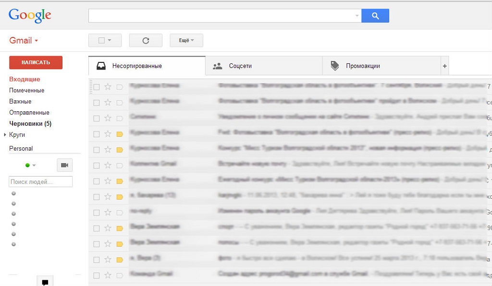Image resolution: width=492 pixels, height=286 pixels.
Task: Click the yellow importance marker on "я, Вера (2)"
Action: tap(120, 260)
